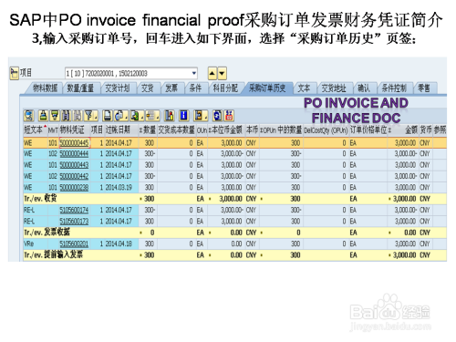Image resolution: width=456 pixels, height=342 pixels.
Task: Click the Details magnifier icon in table toolbar
Action: (x=29, y=116)
